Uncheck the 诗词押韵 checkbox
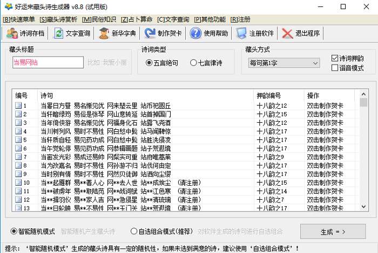Screen dimensions: 378x253 point(335,58)
